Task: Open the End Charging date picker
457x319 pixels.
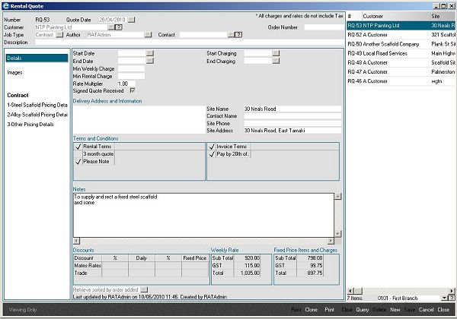Action: coord(276,62)
